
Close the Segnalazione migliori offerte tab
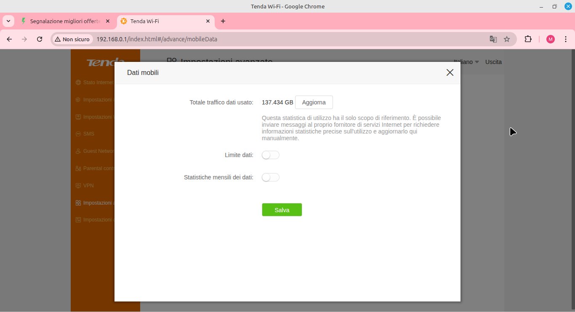(108, 21)
